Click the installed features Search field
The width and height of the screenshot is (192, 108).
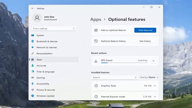tap(115, 77)
